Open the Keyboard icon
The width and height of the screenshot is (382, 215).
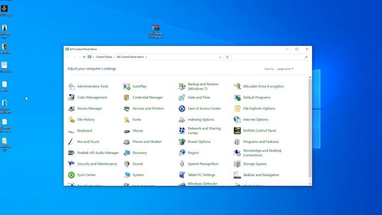pos(72,131)
